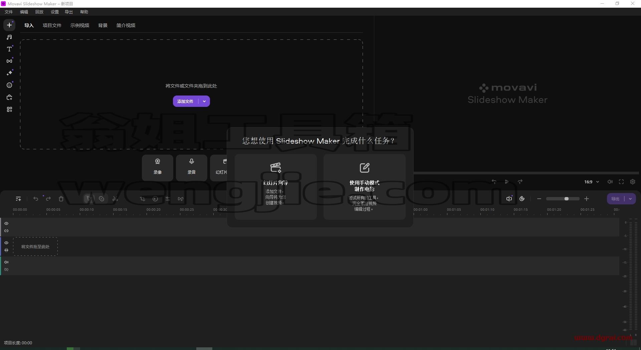This screenshot has width=641, height=350.
Task: Step to next frame in preview
Action: pos(520,182)
